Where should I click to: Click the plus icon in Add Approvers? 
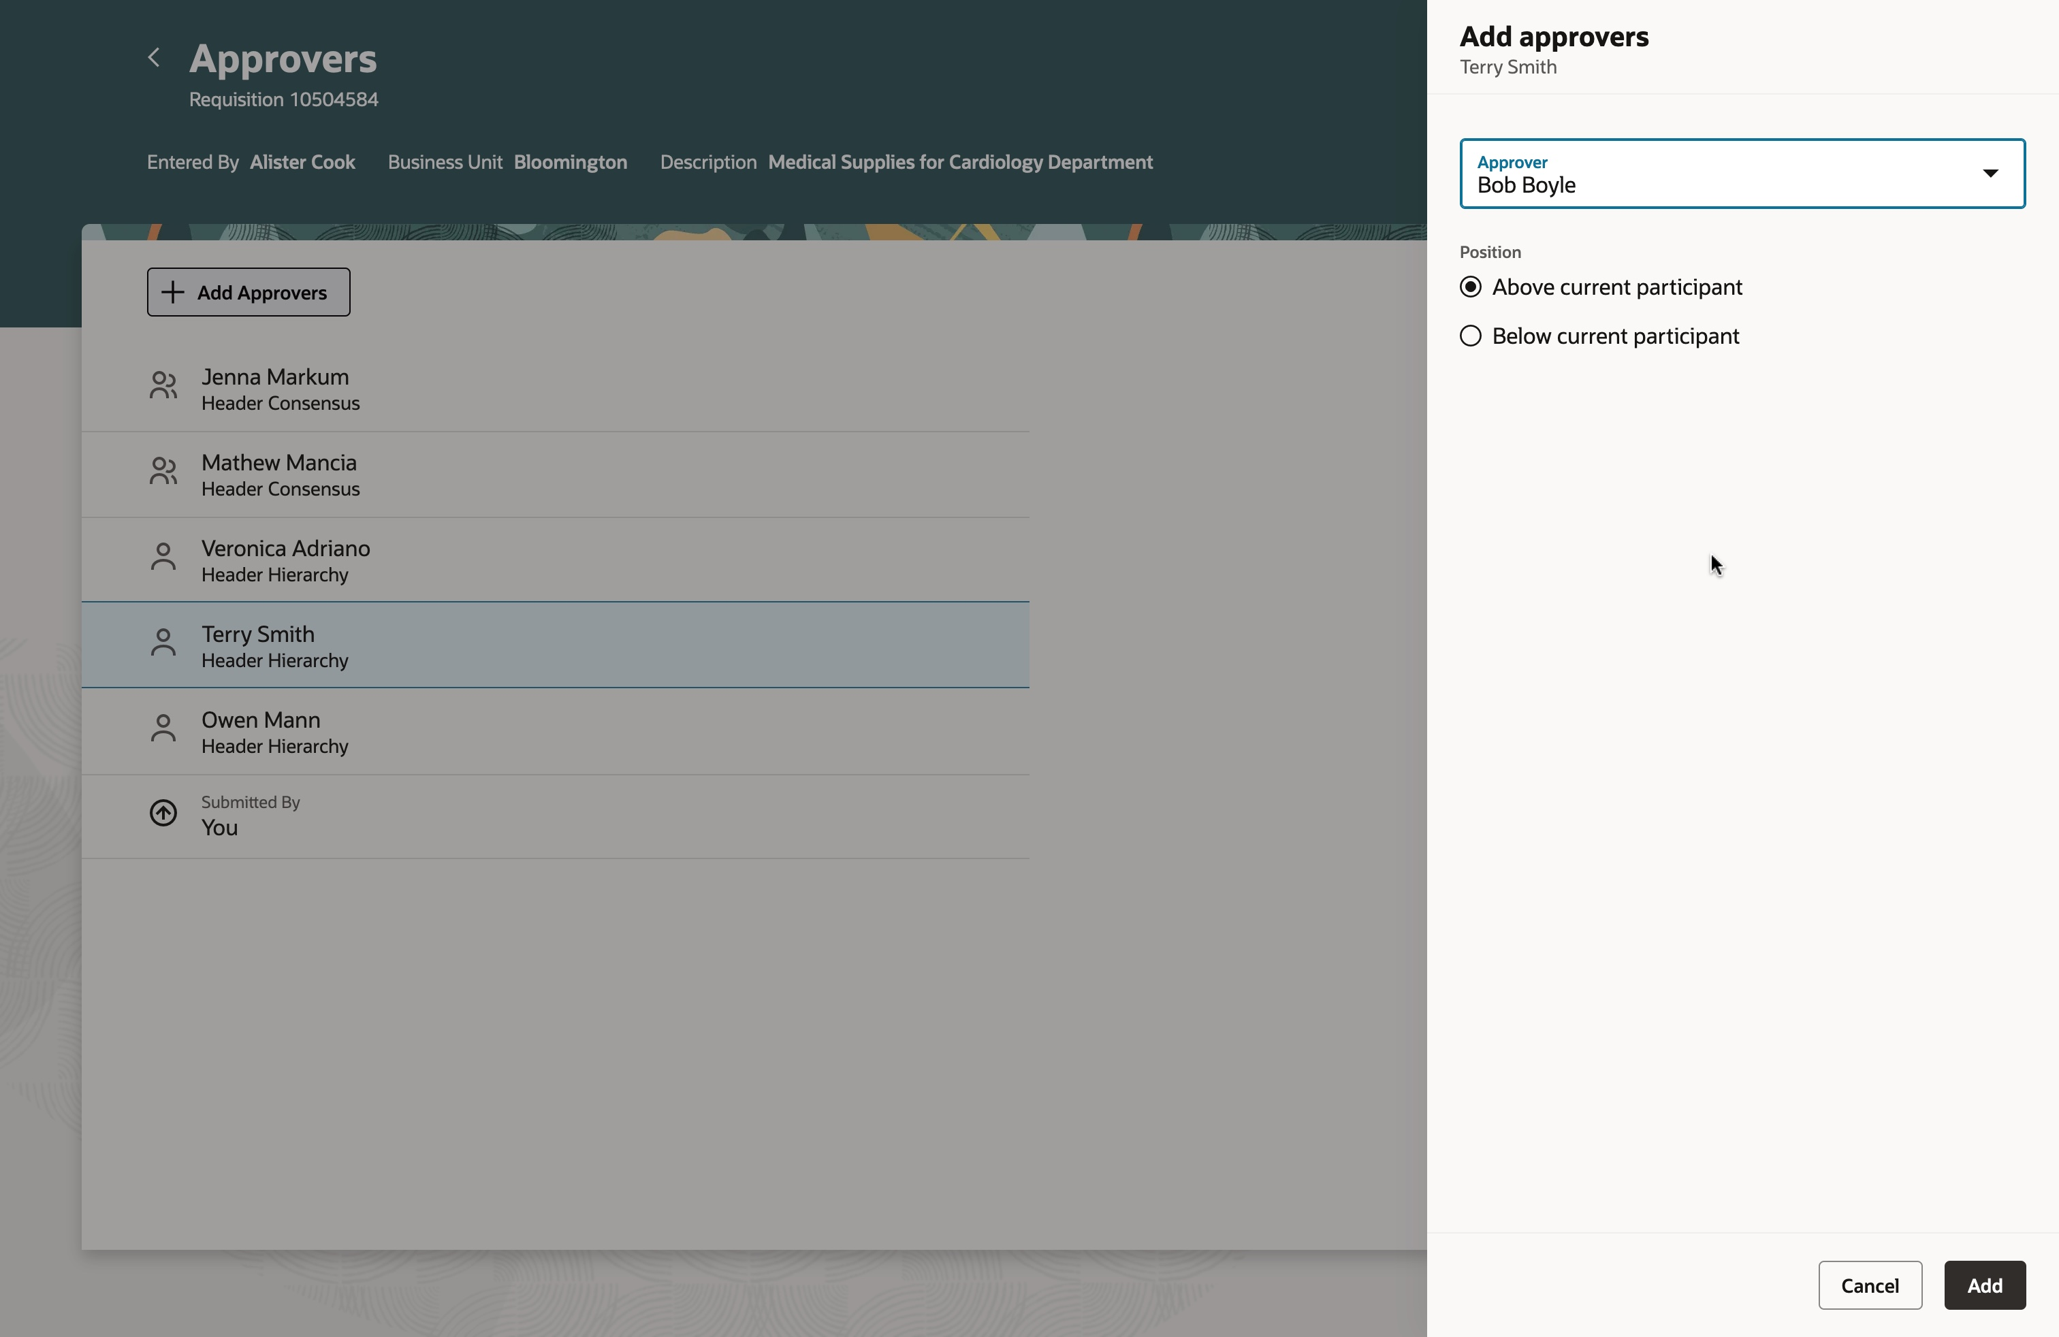(173, 292)
